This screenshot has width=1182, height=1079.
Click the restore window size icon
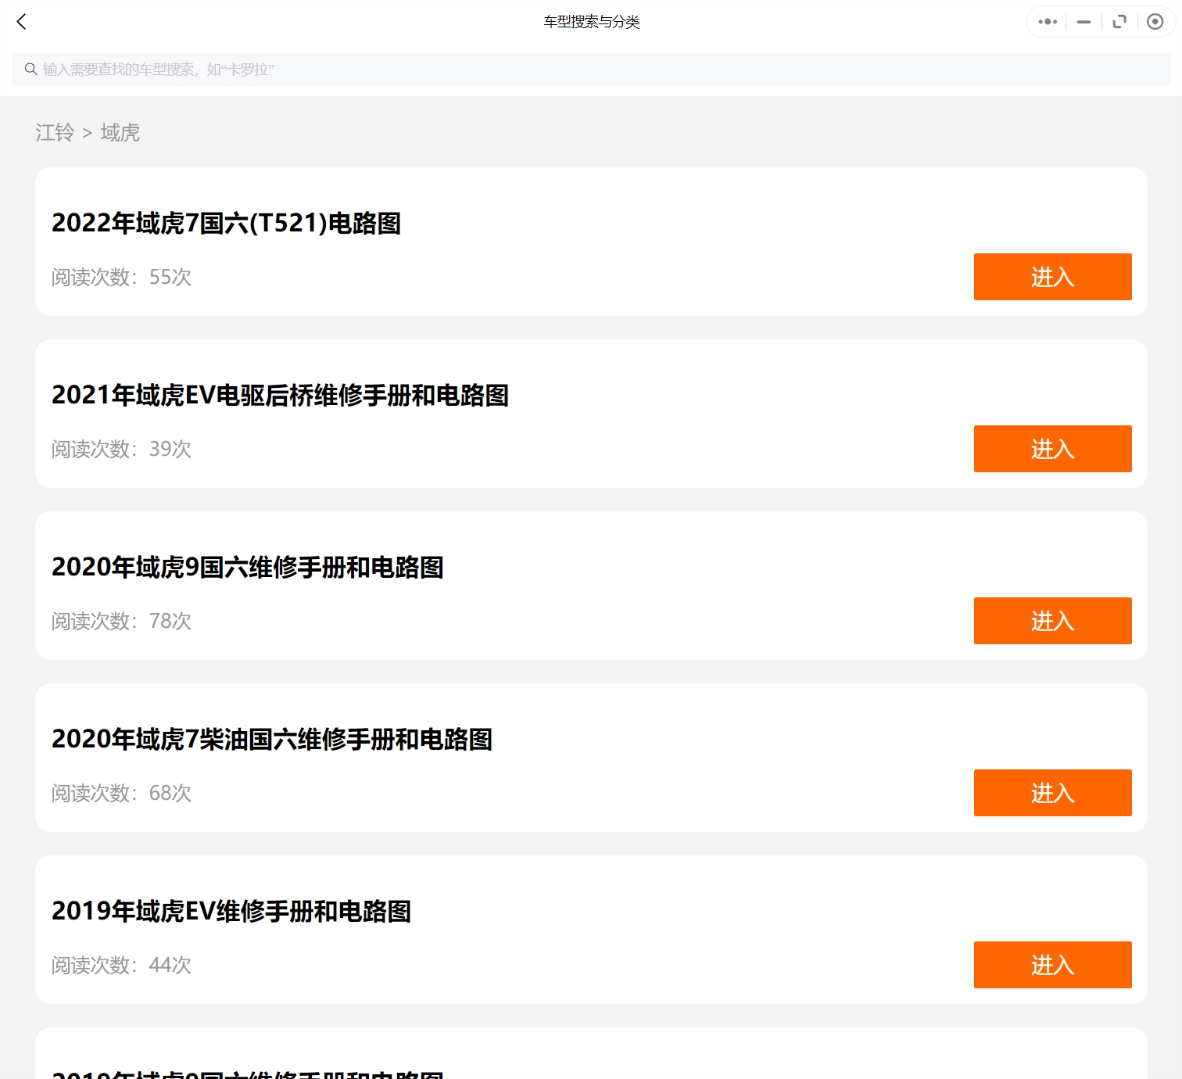(1119, 22)
